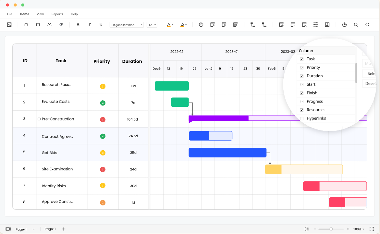Toggle fullscreen icon at bottom right

click(372, 229)
